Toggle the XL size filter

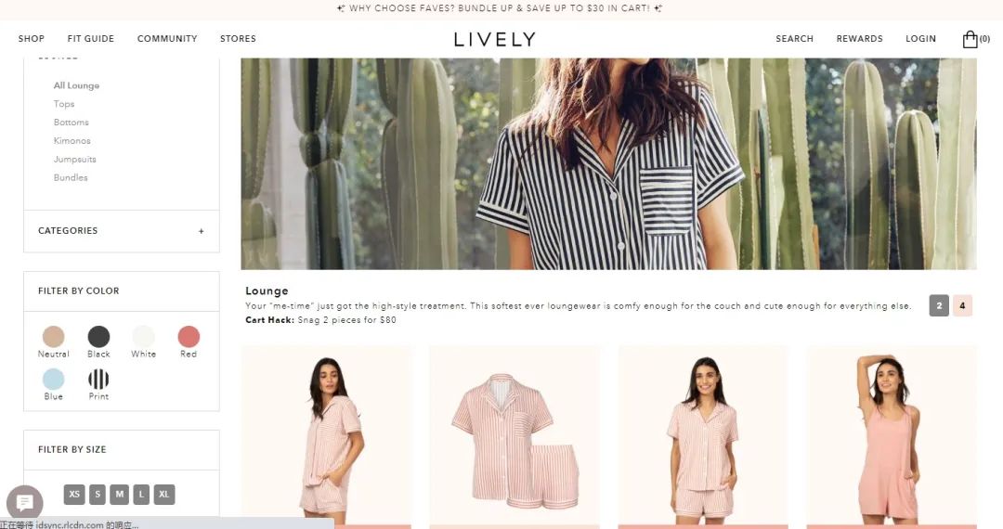coord(164,494)
